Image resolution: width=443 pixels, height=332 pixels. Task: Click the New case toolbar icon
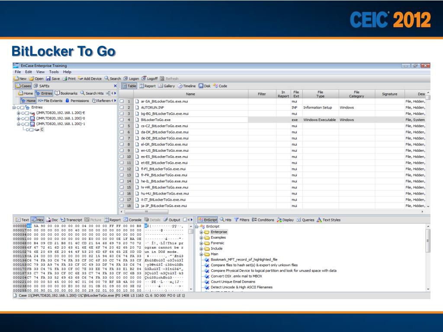(16, 79)
